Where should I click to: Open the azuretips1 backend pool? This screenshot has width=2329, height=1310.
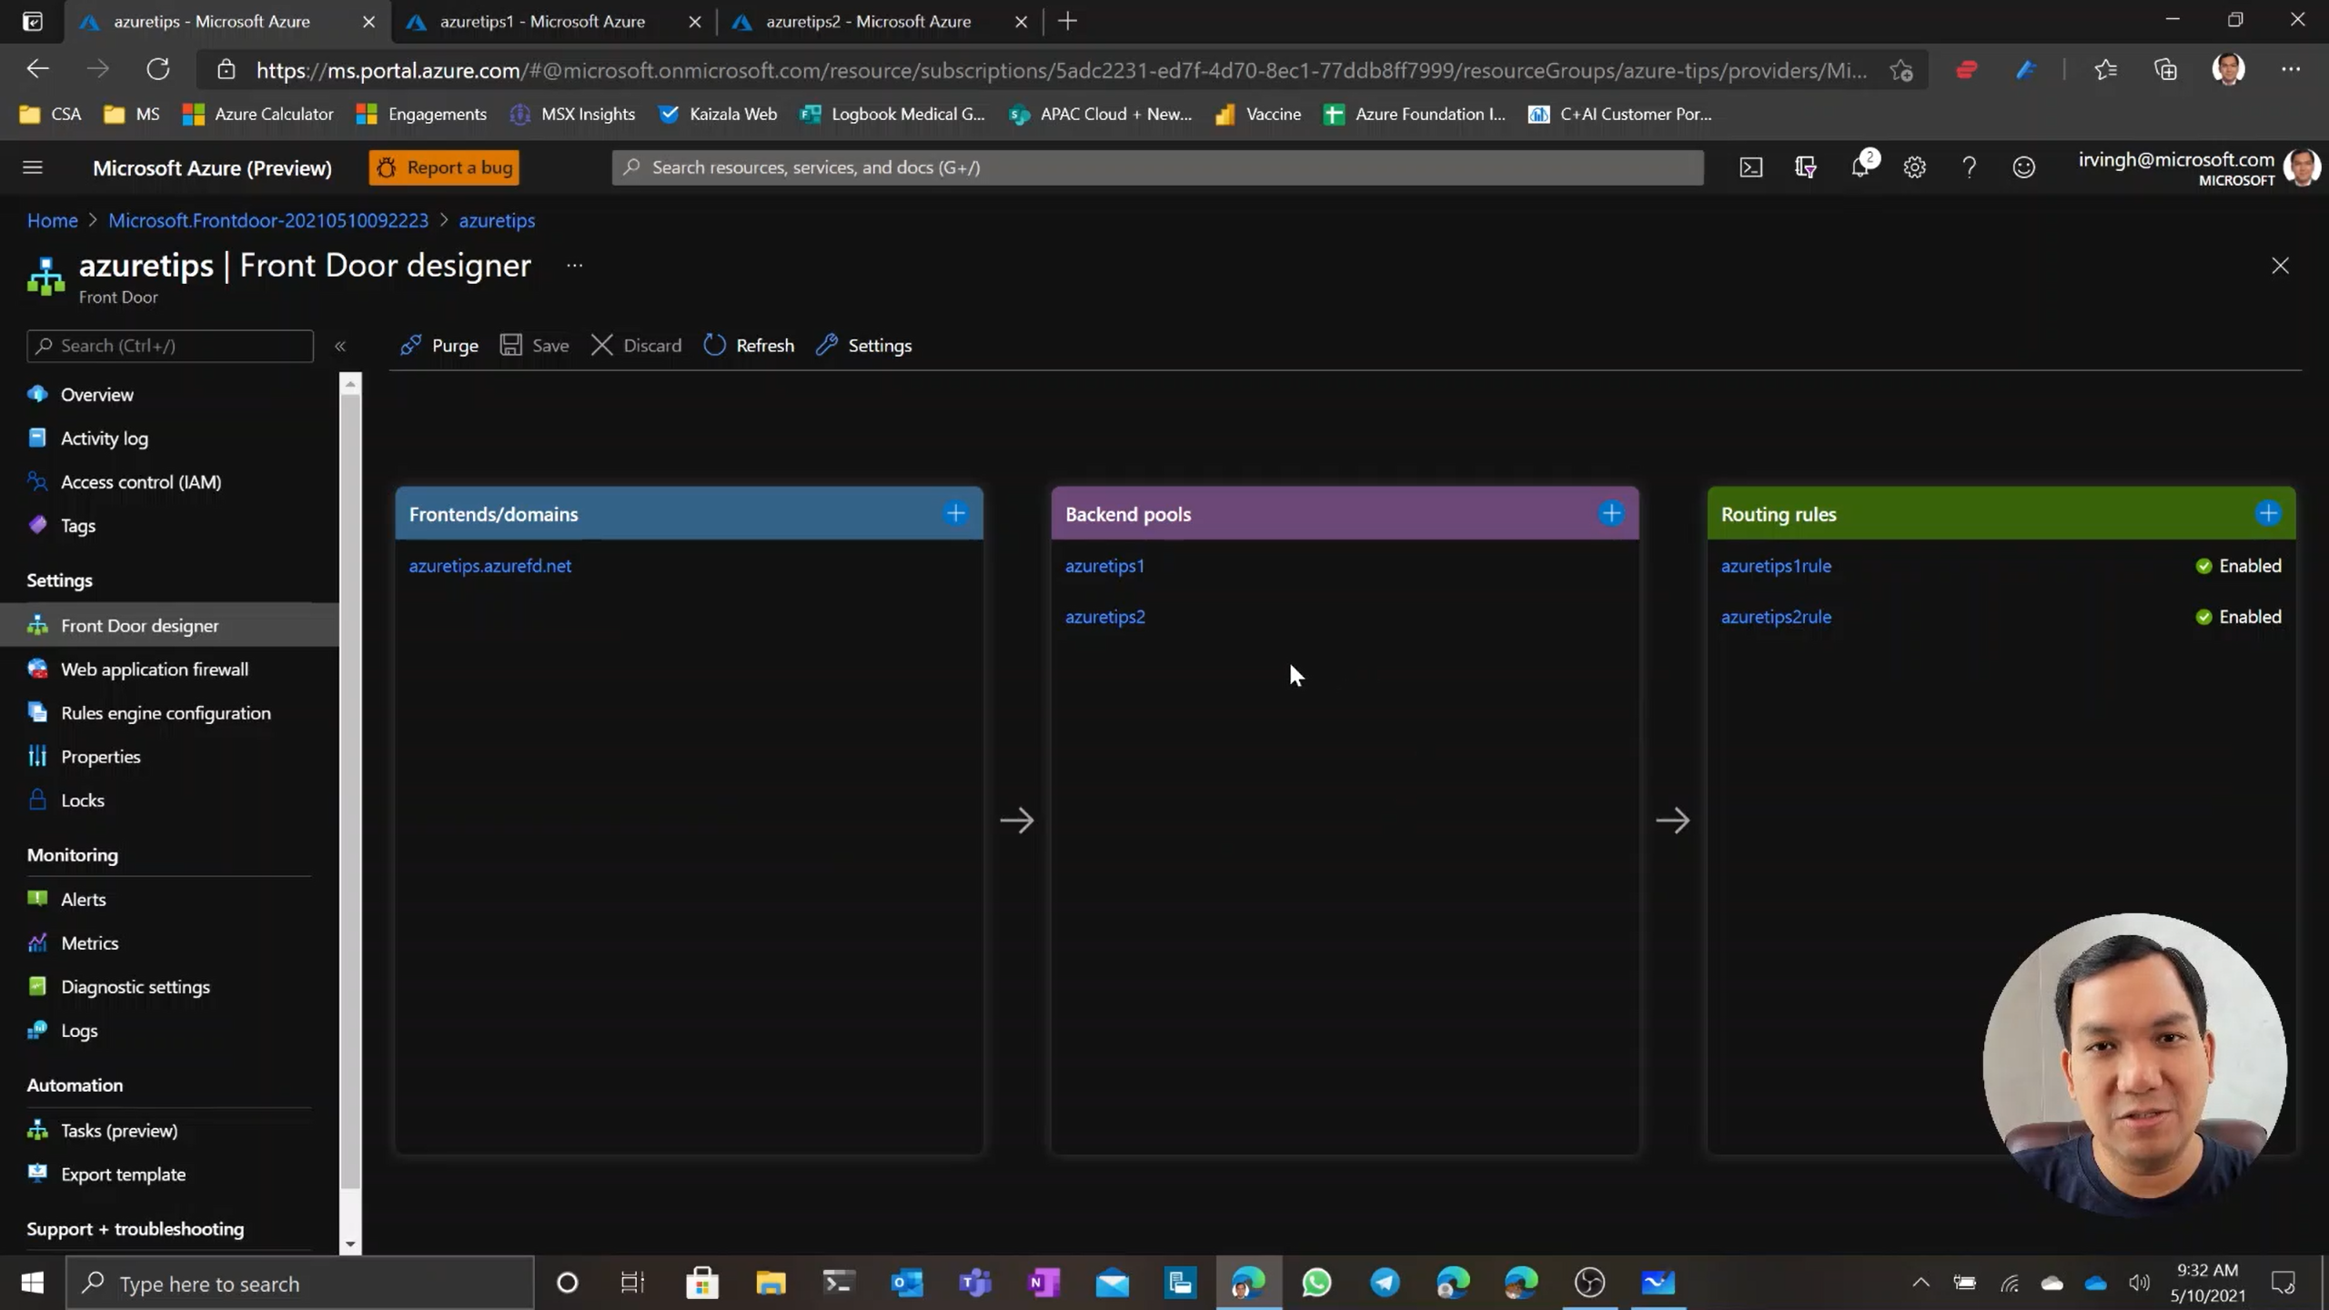point(1104,566)
